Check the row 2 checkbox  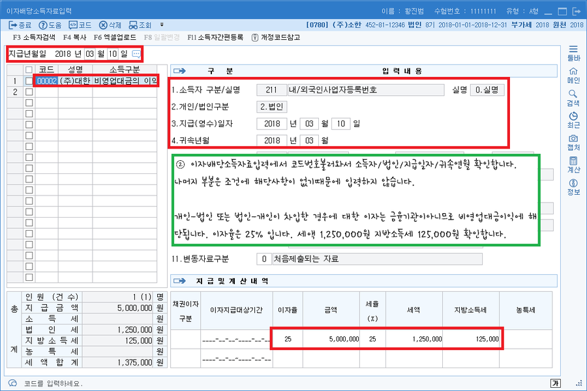point(29,92)
